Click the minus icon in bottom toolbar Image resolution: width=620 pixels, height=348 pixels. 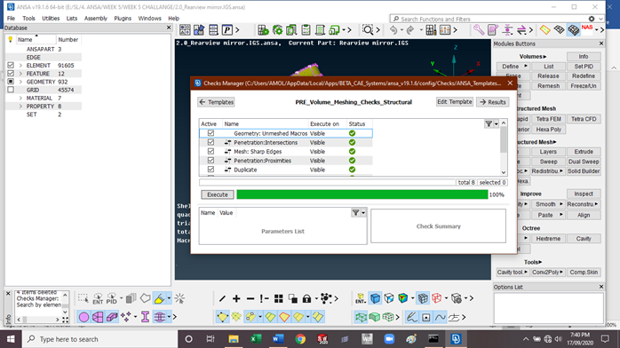point(250,298)
